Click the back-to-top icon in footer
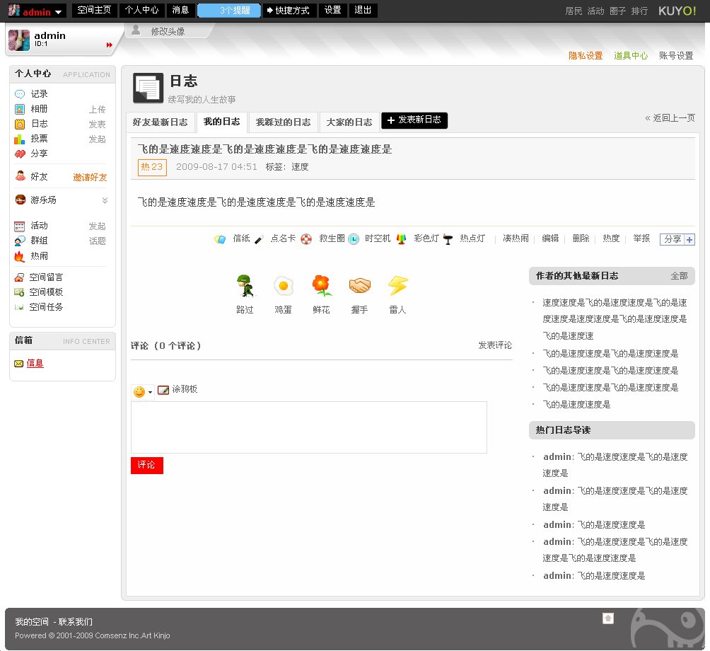The height and width of the screenshot is (651, 710). 608,618
